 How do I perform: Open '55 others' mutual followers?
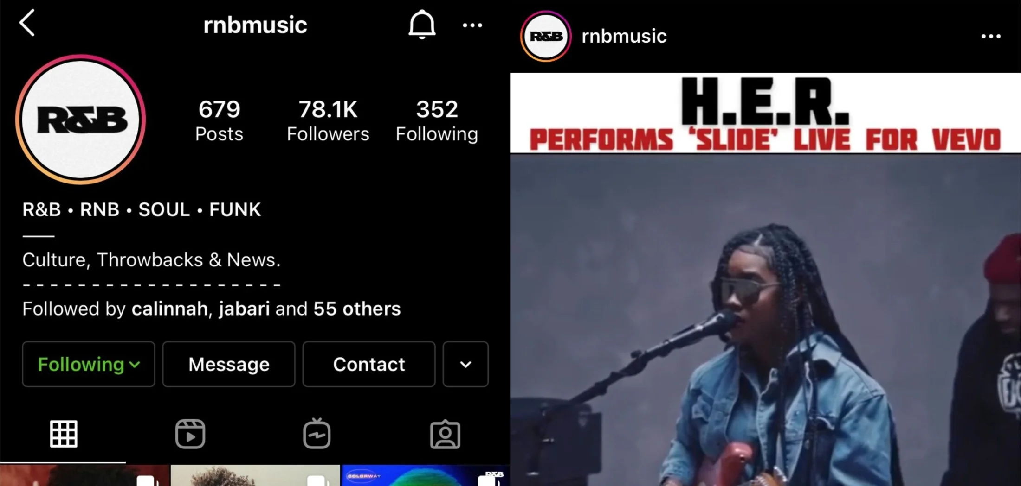coord(357,309)
